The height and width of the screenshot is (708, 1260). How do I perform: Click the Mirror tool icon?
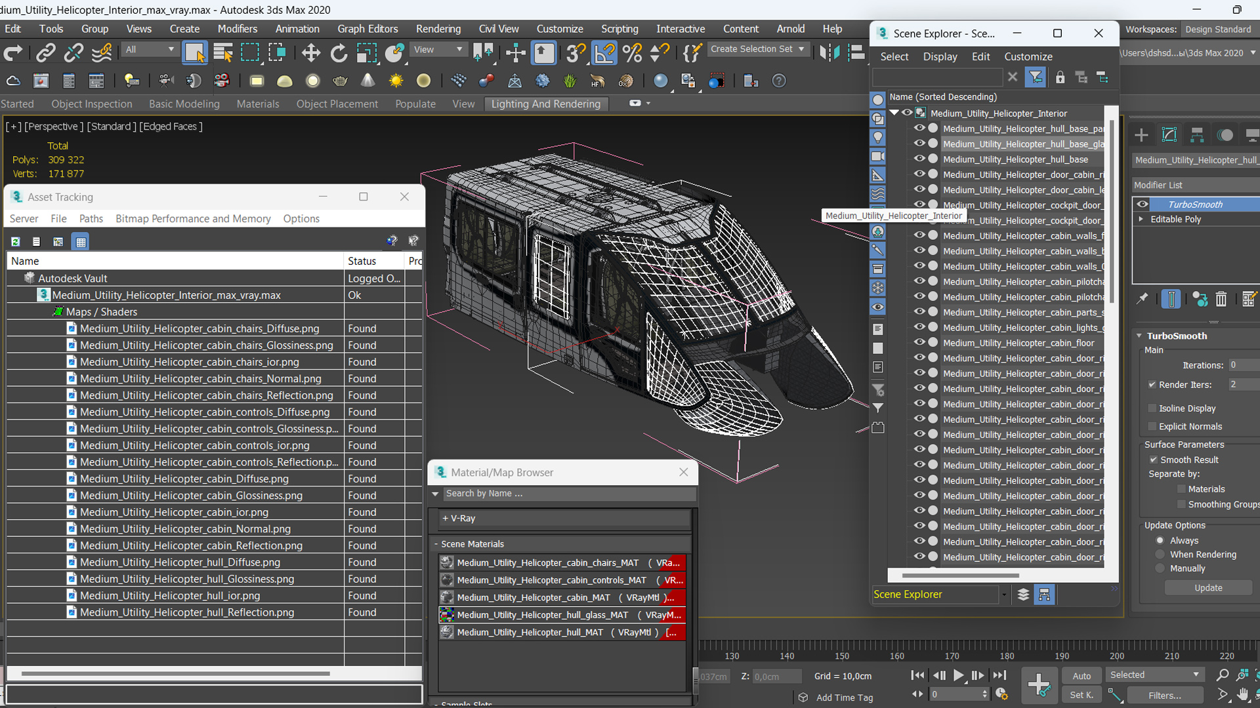click(829, 52)
